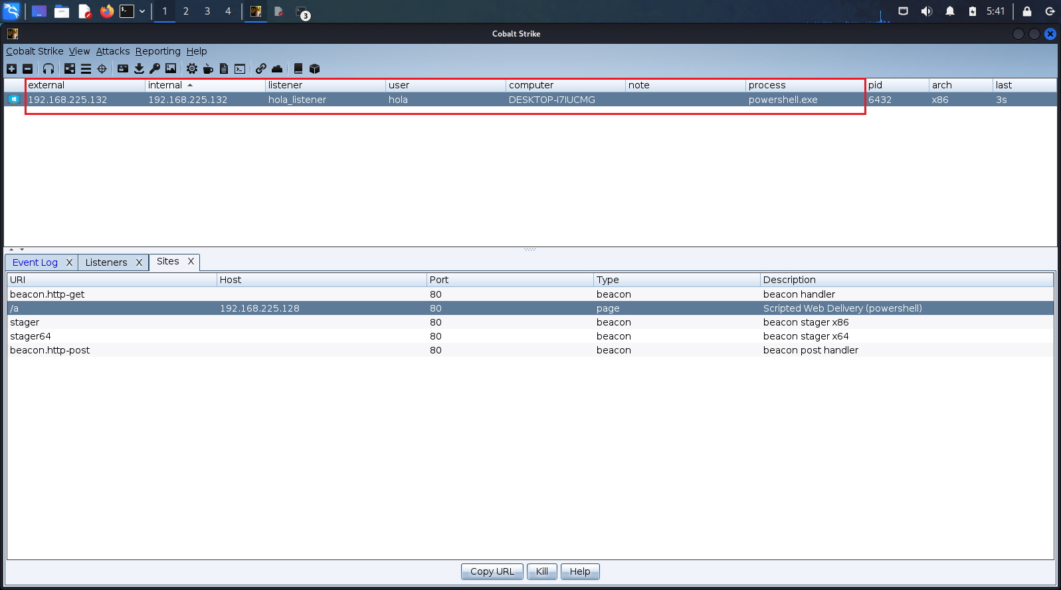This screenshot has width=1061, height=590.
Task: Sort sites by the URI column header
Action: click(x=112, y=280)
